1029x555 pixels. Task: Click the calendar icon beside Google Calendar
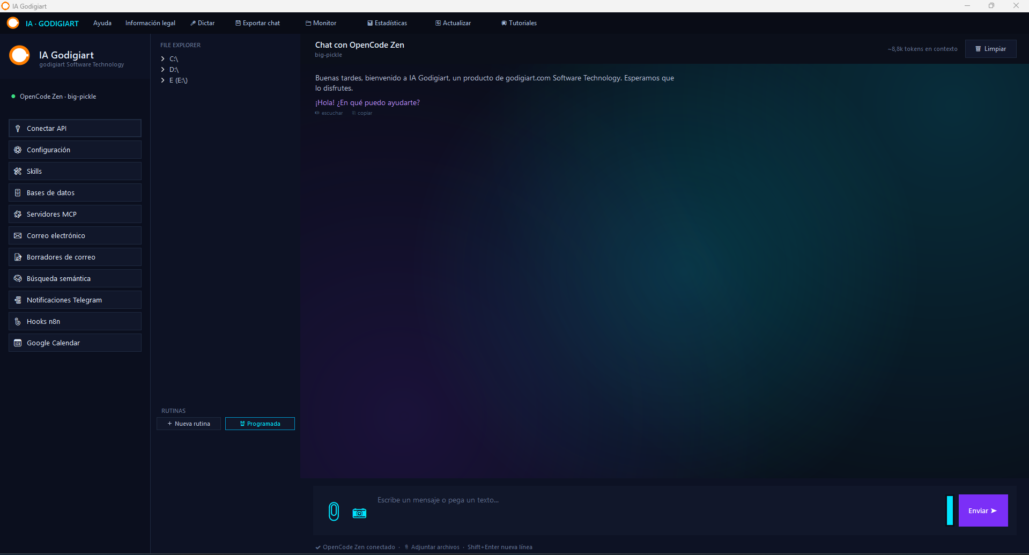[18, 343]
